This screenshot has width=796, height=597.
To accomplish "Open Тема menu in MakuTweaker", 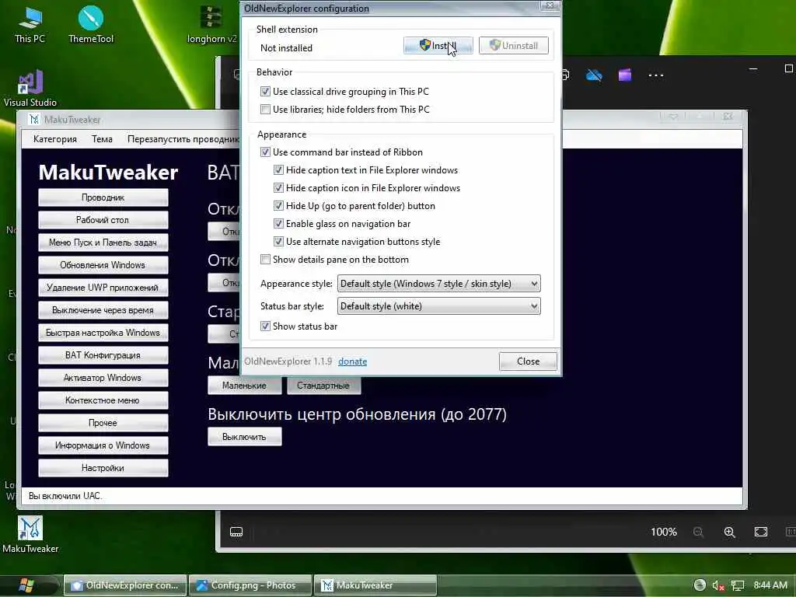I will tap(102, 139).
